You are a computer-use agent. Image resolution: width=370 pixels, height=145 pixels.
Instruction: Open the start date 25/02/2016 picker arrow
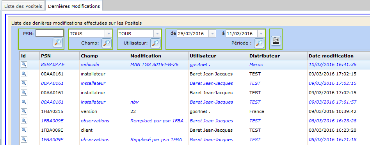(212, 34)
